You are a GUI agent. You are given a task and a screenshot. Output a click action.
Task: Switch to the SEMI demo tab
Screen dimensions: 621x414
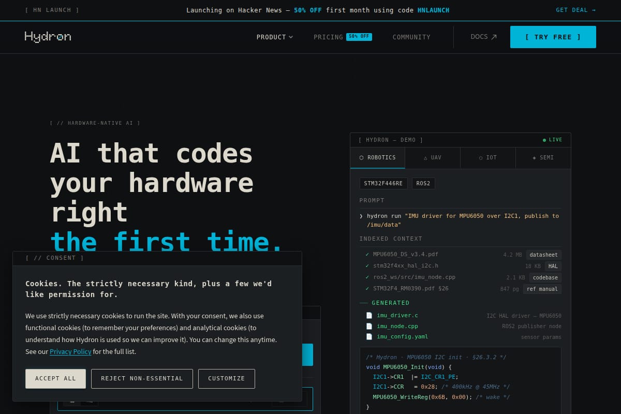tap(543, 158)
